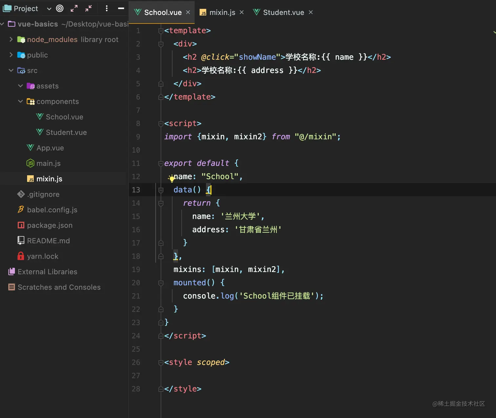The image size is (496, 418).
Task: Select yarn.lock in the project tree
Action: coord(43,256)
